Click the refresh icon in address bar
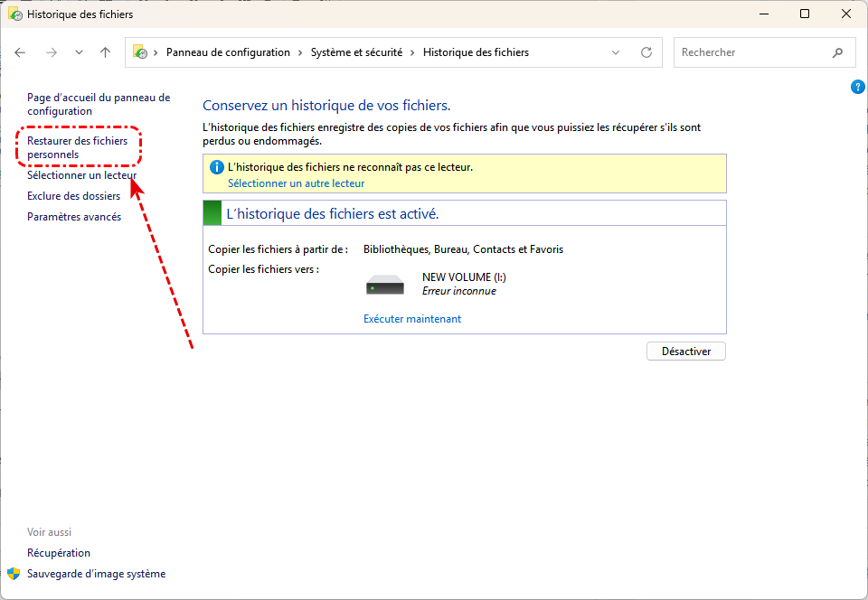 click(x=646, y=52)
